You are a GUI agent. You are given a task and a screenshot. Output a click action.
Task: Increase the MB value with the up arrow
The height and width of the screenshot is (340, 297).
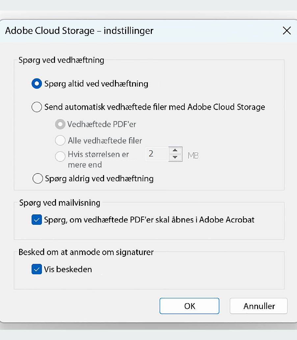coord(175,150)
